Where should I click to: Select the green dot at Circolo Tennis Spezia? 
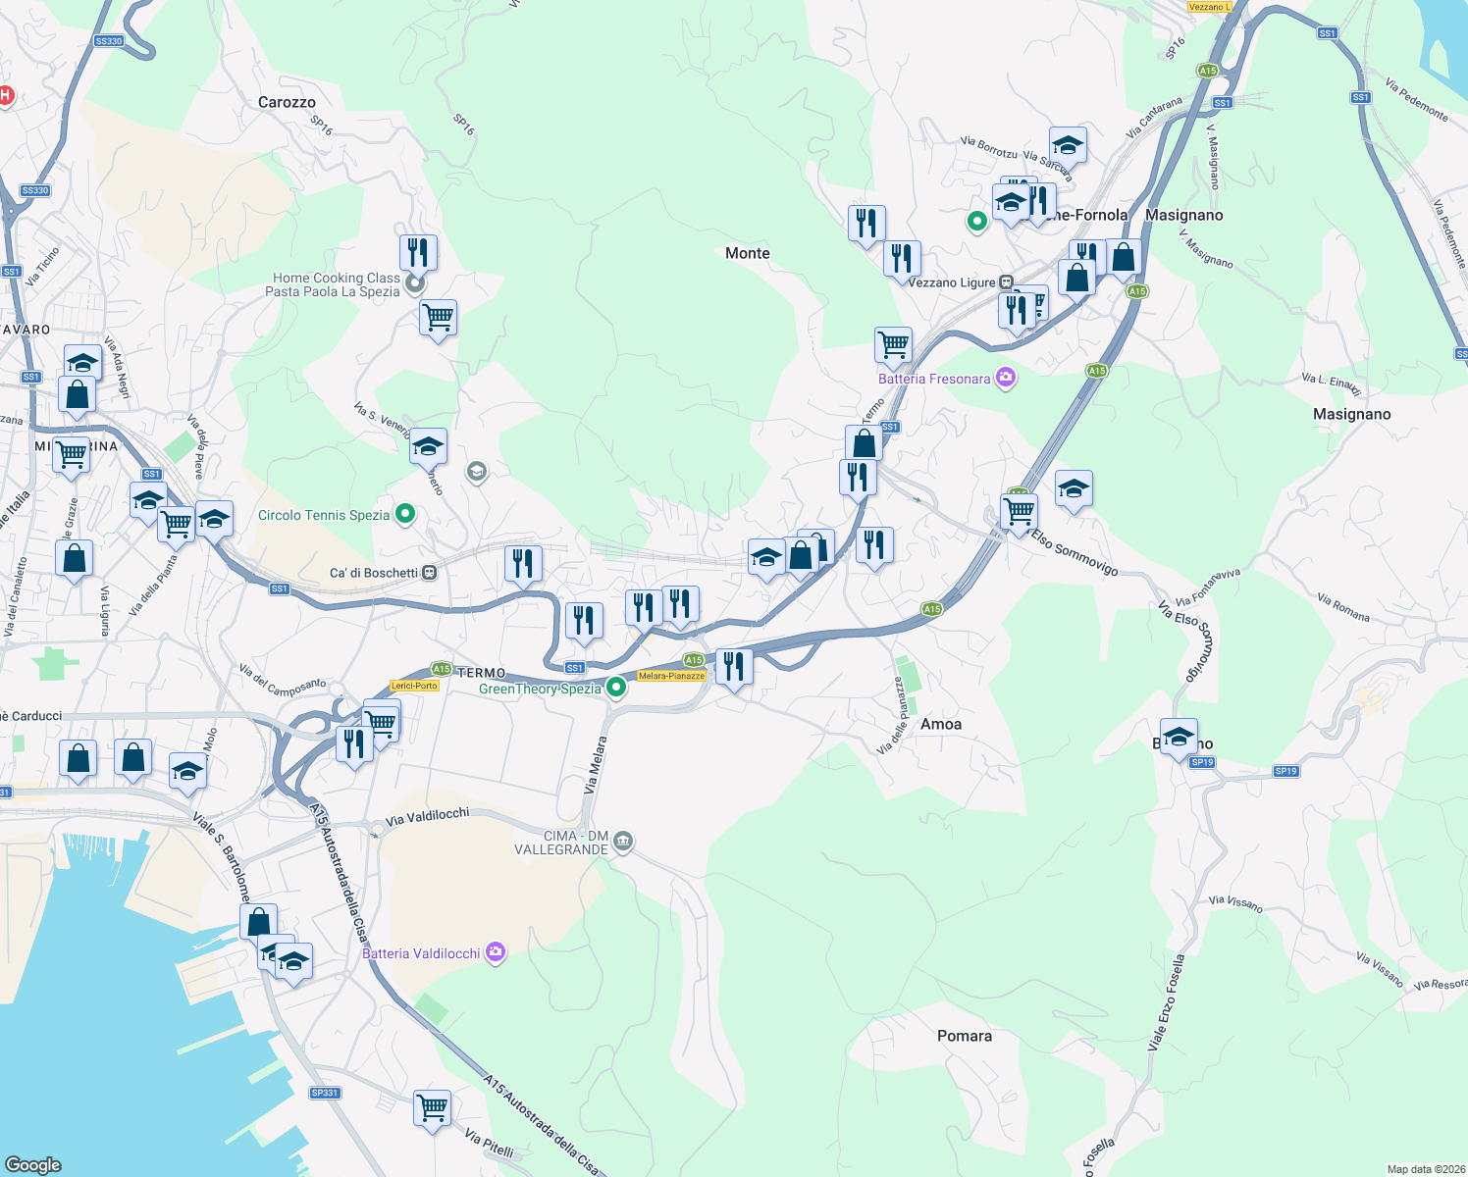(404, 514)
